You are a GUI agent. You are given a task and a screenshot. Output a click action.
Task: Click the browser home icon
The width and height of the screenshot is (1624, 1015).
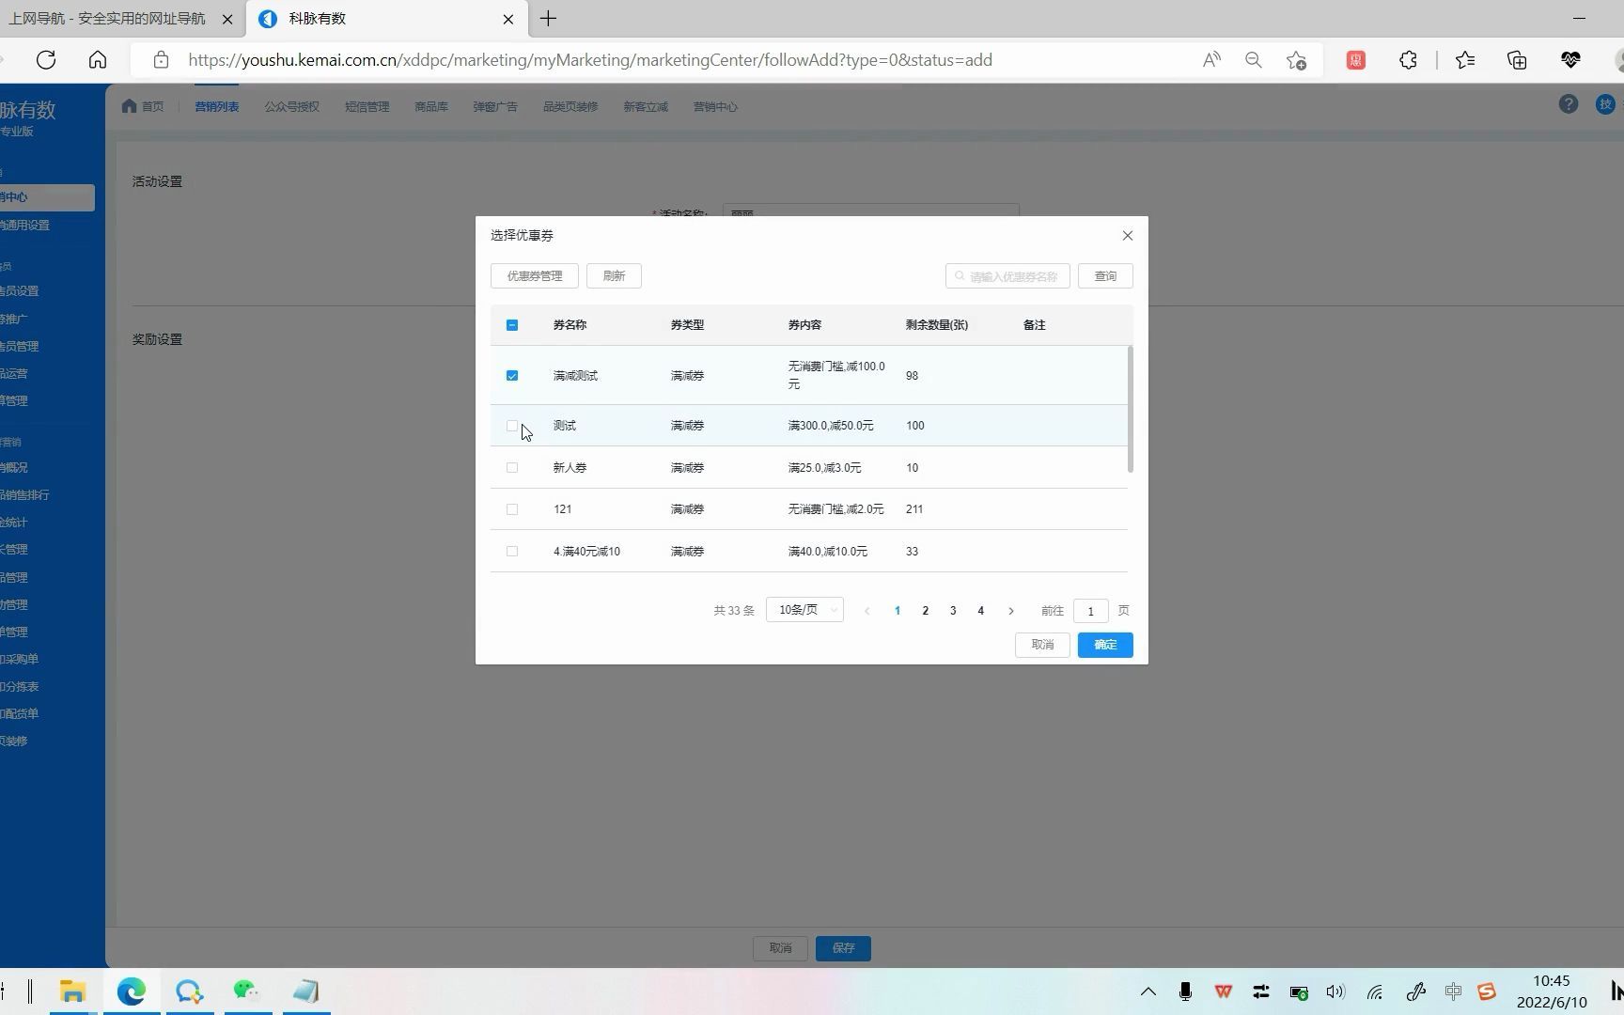pos(98,60)
